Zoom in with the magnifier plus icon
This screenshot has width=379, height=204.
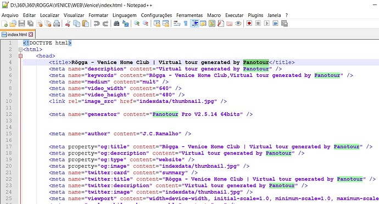pos(137,24)
